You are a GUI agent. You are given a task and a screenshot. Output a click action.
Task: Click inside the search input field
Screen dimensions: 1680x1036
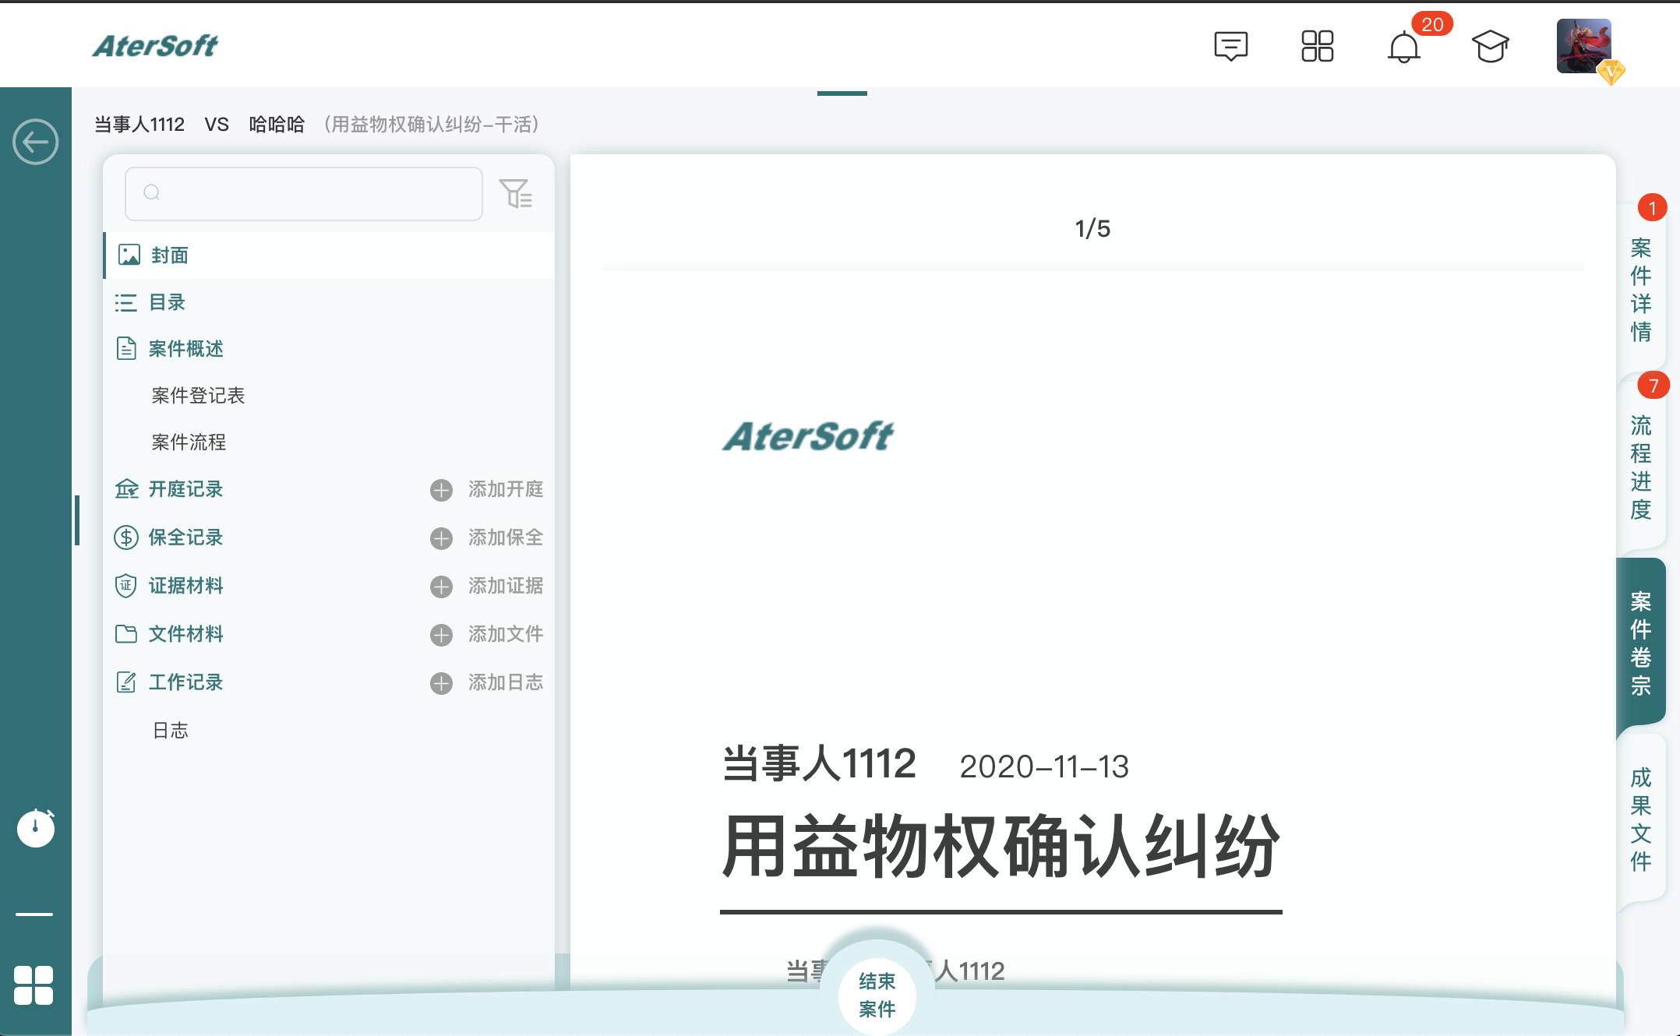304,194
